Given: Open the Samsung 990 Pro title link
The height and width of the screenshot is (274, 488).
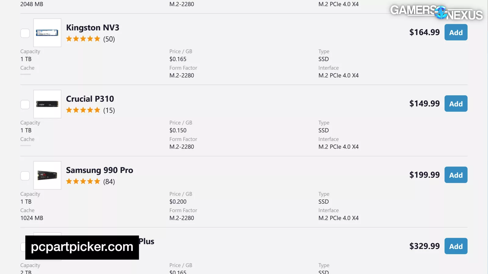Looking at the screenshot, I should tap(99, 170).
